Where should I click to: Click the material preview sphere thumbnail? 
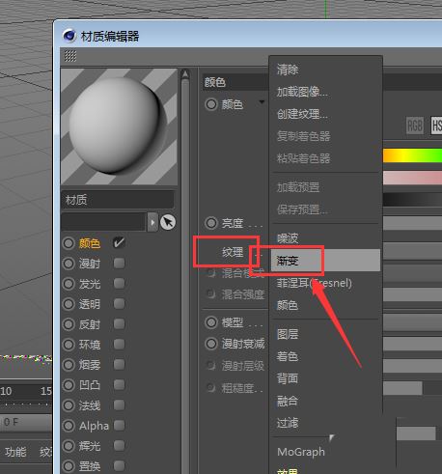(119, 126)
